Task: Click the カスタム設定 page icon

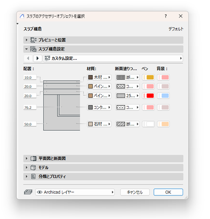Action: tap(48, 59)
